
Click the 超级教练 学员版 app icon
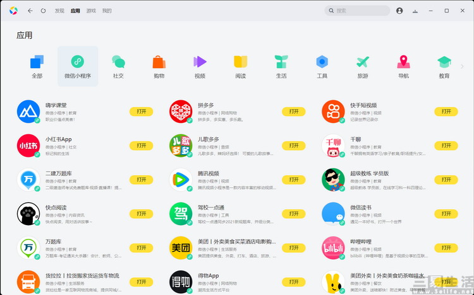point(333,180)
